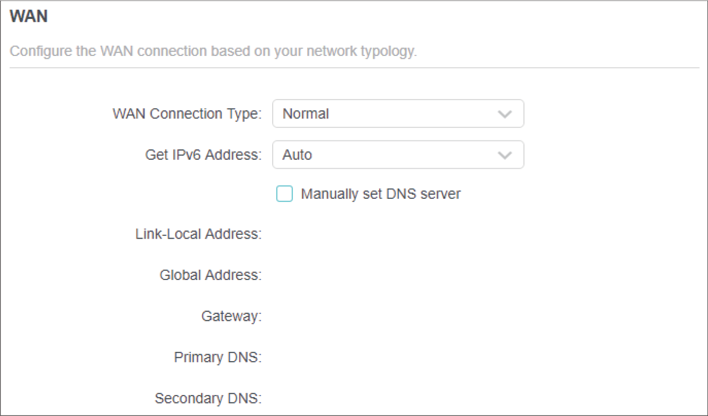Open the WAN Connection Type dropdown box

tap(397, 114)
